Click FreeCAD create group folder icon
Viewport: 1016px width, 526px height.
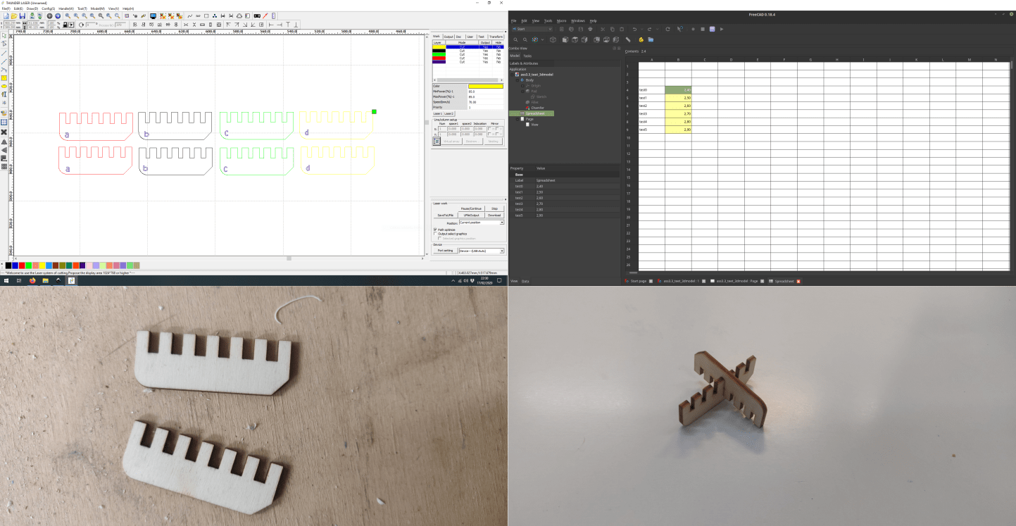click(x=651, y=40)
